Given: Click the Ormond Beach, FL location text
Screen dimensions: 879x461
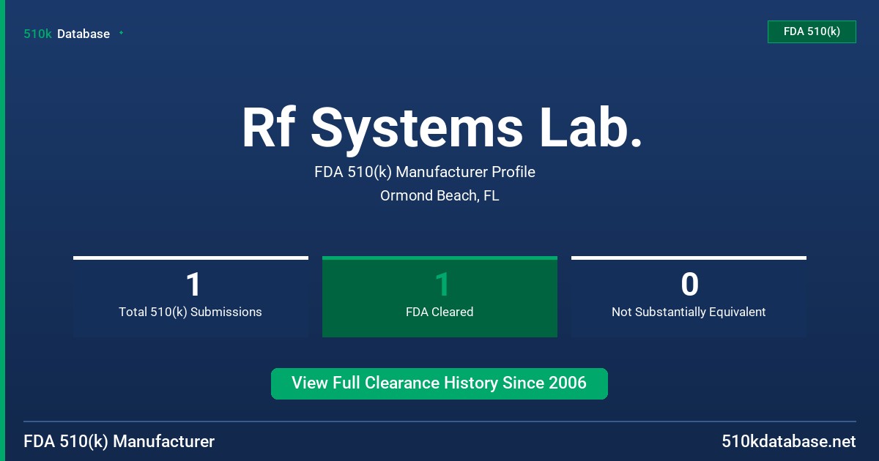Looking at the screenshot, I should 439,195.
